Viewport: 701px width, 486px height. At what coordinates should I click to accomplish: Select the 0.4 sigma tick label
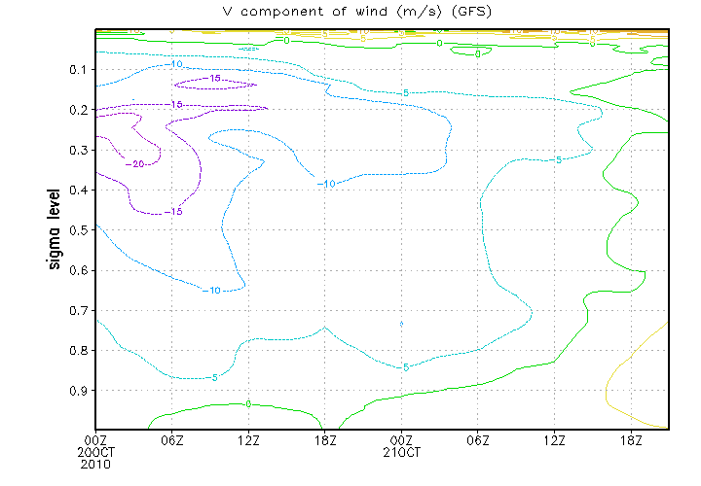(x=79, y=191)
